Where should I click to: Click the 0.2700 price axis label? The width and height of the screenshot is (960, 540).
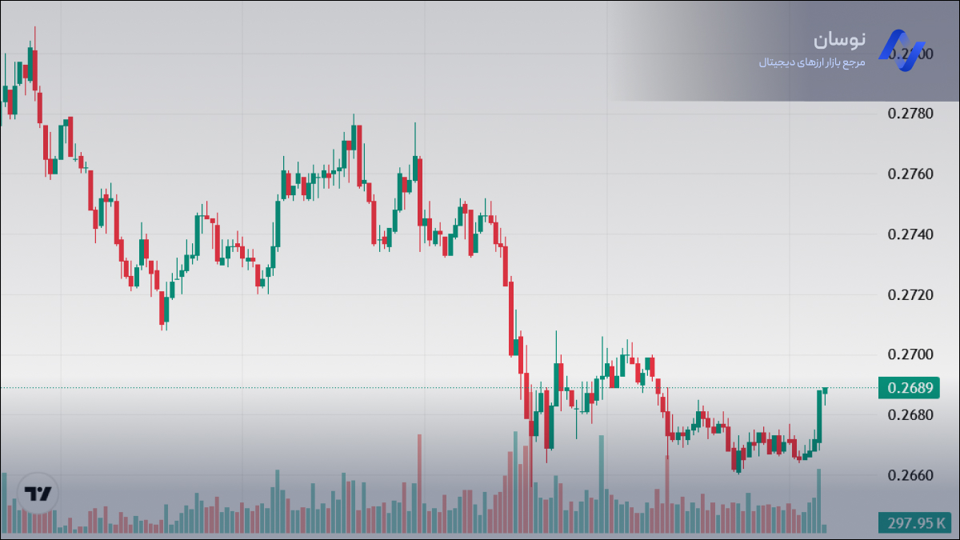[910, 354]
